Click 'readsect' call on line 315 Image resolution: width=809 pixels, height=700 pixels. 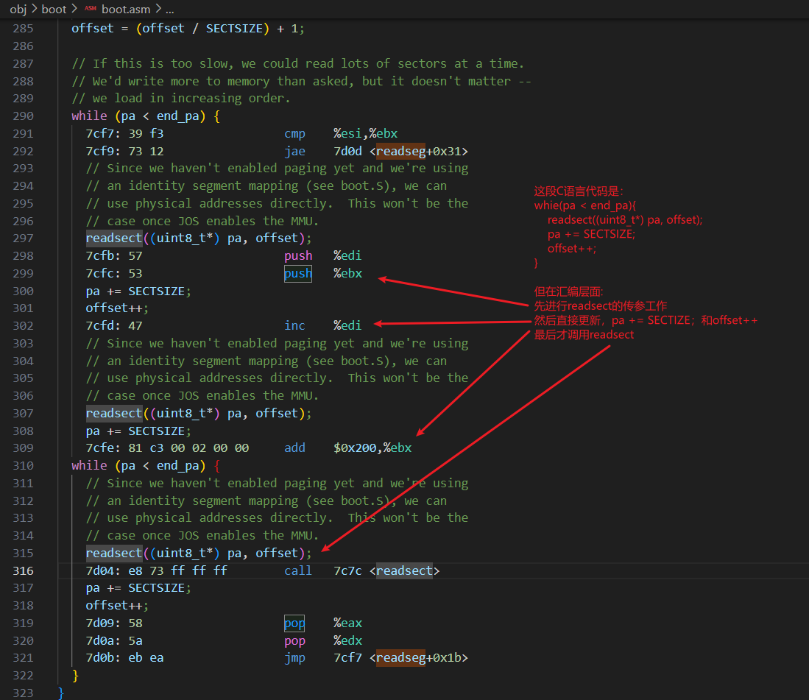pyautogui.click(x=114, y=553)
